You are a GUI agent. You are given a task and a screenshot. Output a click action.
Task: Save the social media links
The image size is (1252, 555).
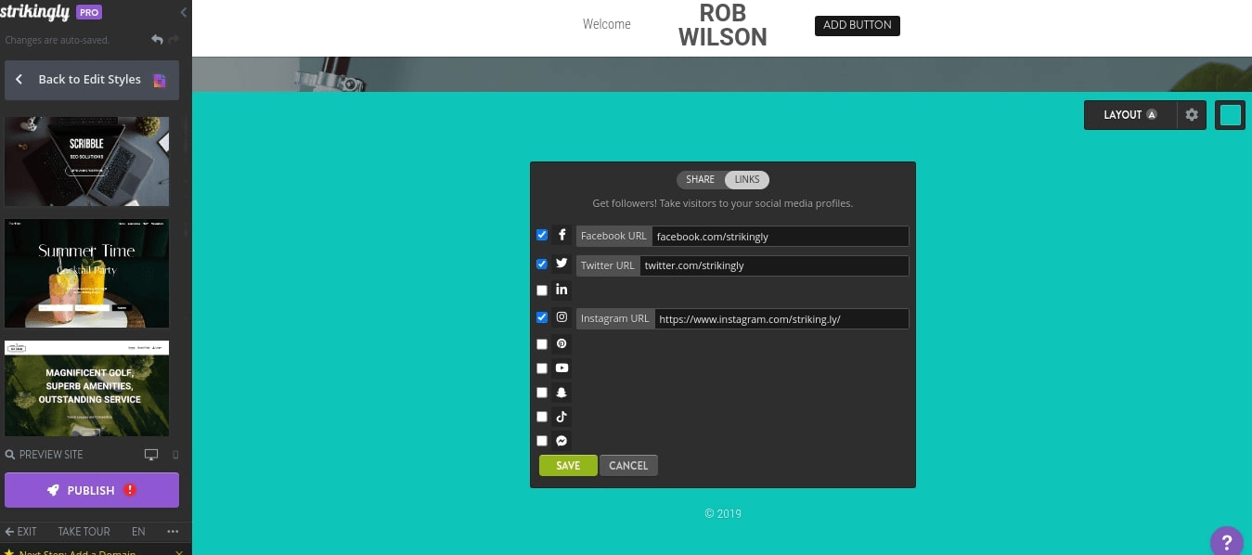point(568,465)
